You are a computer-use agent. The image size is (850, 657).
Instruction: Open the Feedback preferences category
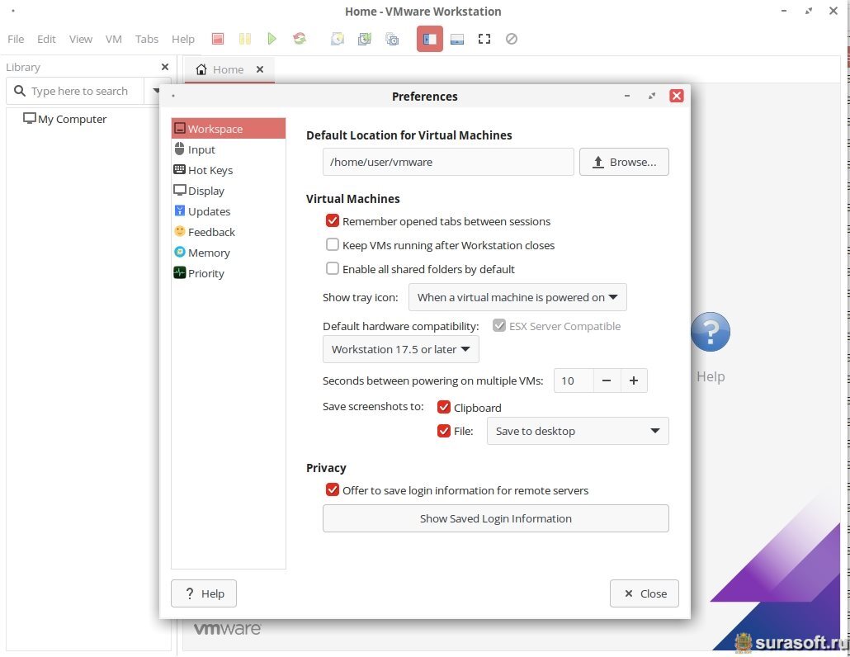[229, 231]
